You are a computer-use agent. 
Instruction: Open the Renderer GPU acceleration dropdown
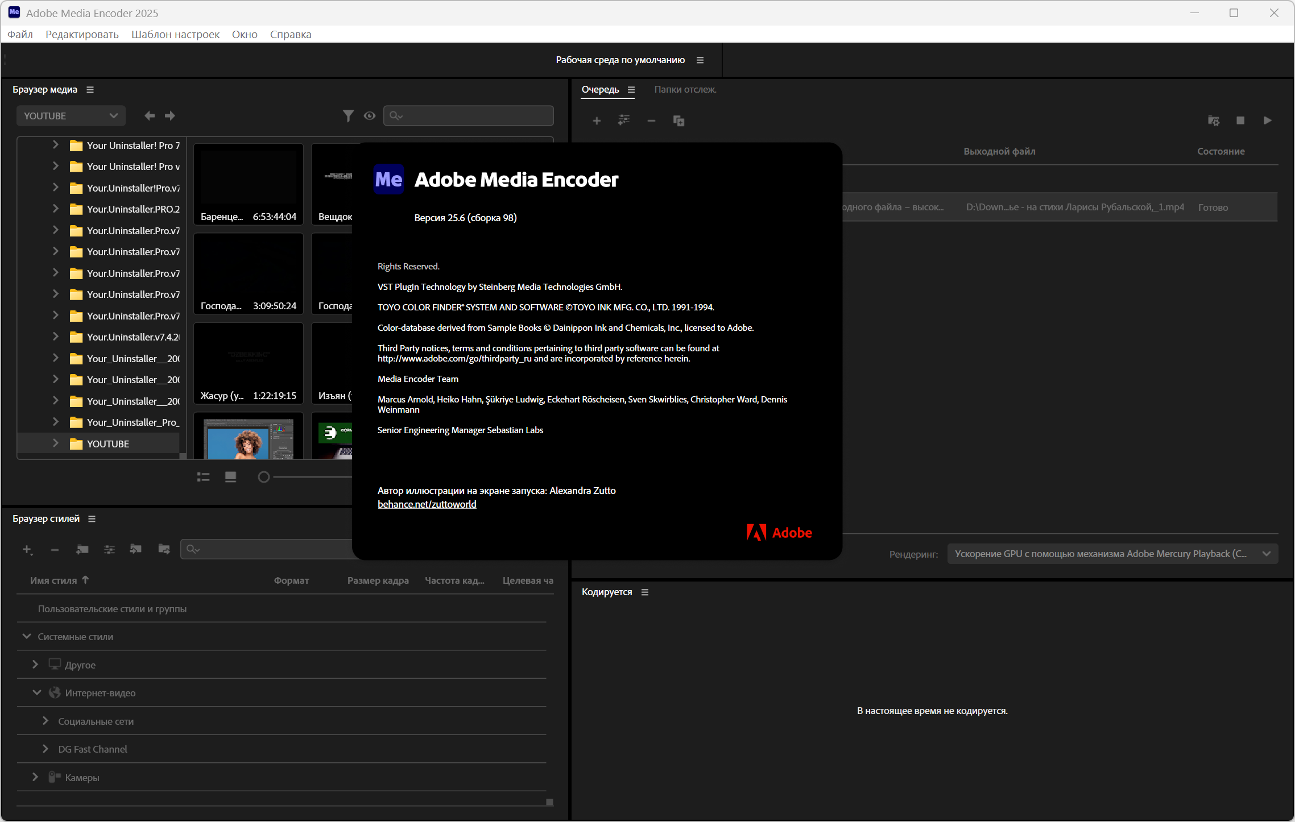click(1112, 554)
